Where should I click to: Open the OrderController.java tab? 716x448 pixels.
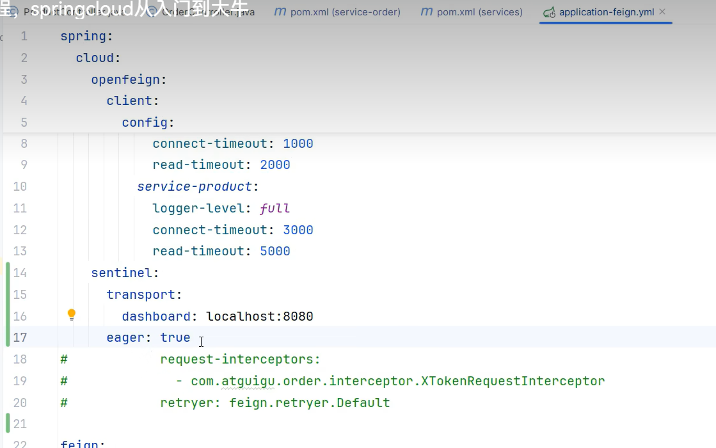click(201, 12)
